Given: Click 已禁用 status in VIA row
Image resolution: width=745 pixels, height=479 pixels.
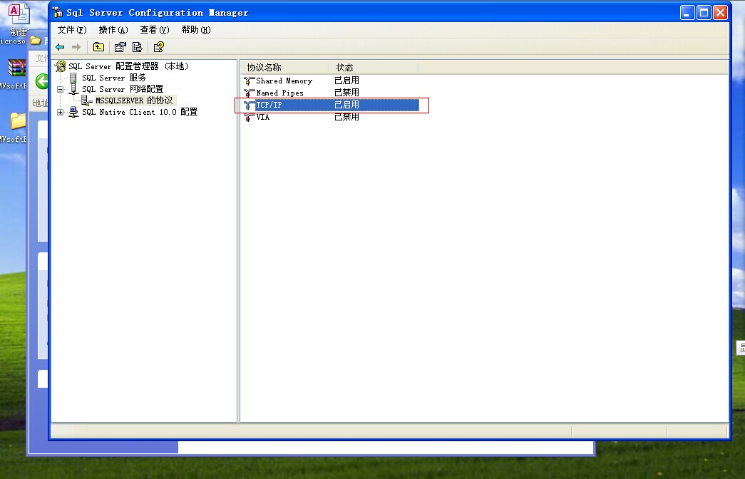Looking at the screenshot, I should (347, 117).
